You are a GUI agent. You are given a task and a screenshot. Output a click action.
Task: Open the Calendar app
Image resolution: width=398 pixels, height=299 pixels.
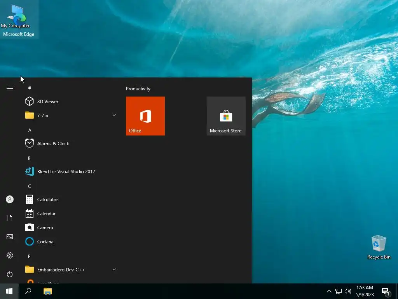pos(70,214)
